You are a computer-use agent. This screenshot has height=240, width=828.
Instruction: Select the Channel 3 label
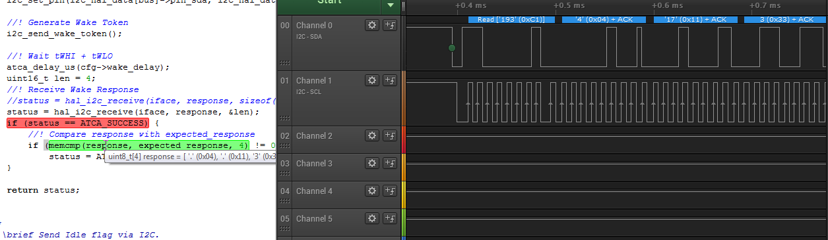(314, 164)
